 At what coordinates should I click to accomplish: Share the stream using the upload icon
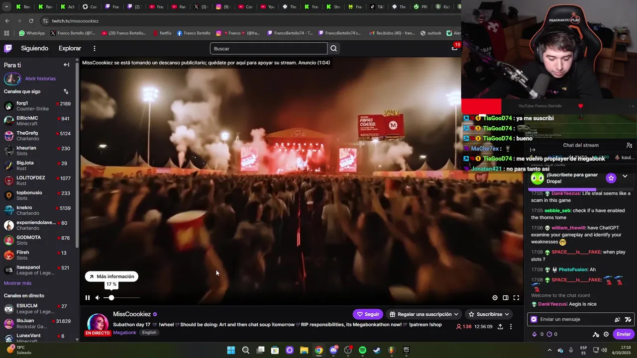[500, 327]
